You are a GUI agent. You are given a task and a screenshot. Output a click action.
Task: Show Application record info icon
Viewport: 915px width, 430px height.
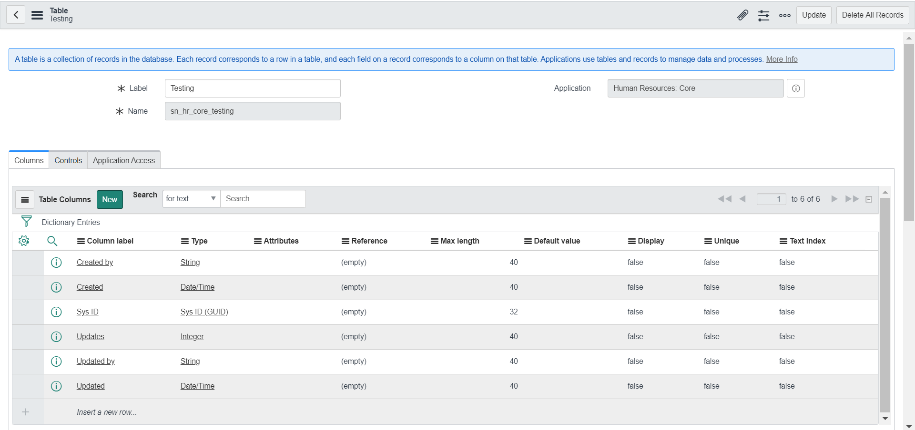point(796,88)
